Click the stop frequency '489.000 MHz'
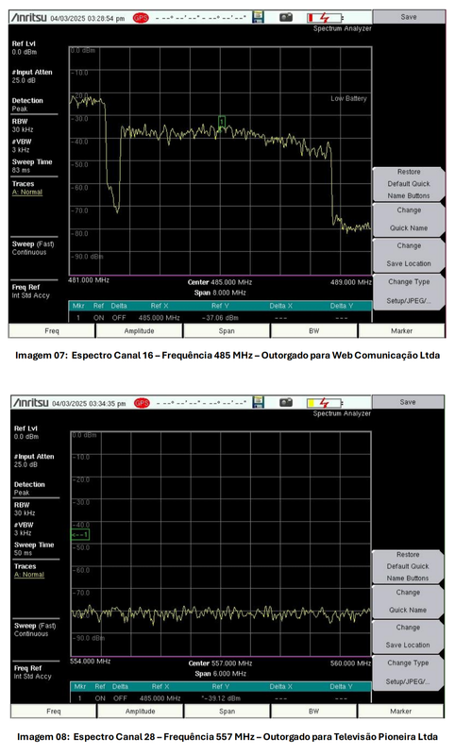The height and width of the screenshot is (755, 455). pos(351,282)
